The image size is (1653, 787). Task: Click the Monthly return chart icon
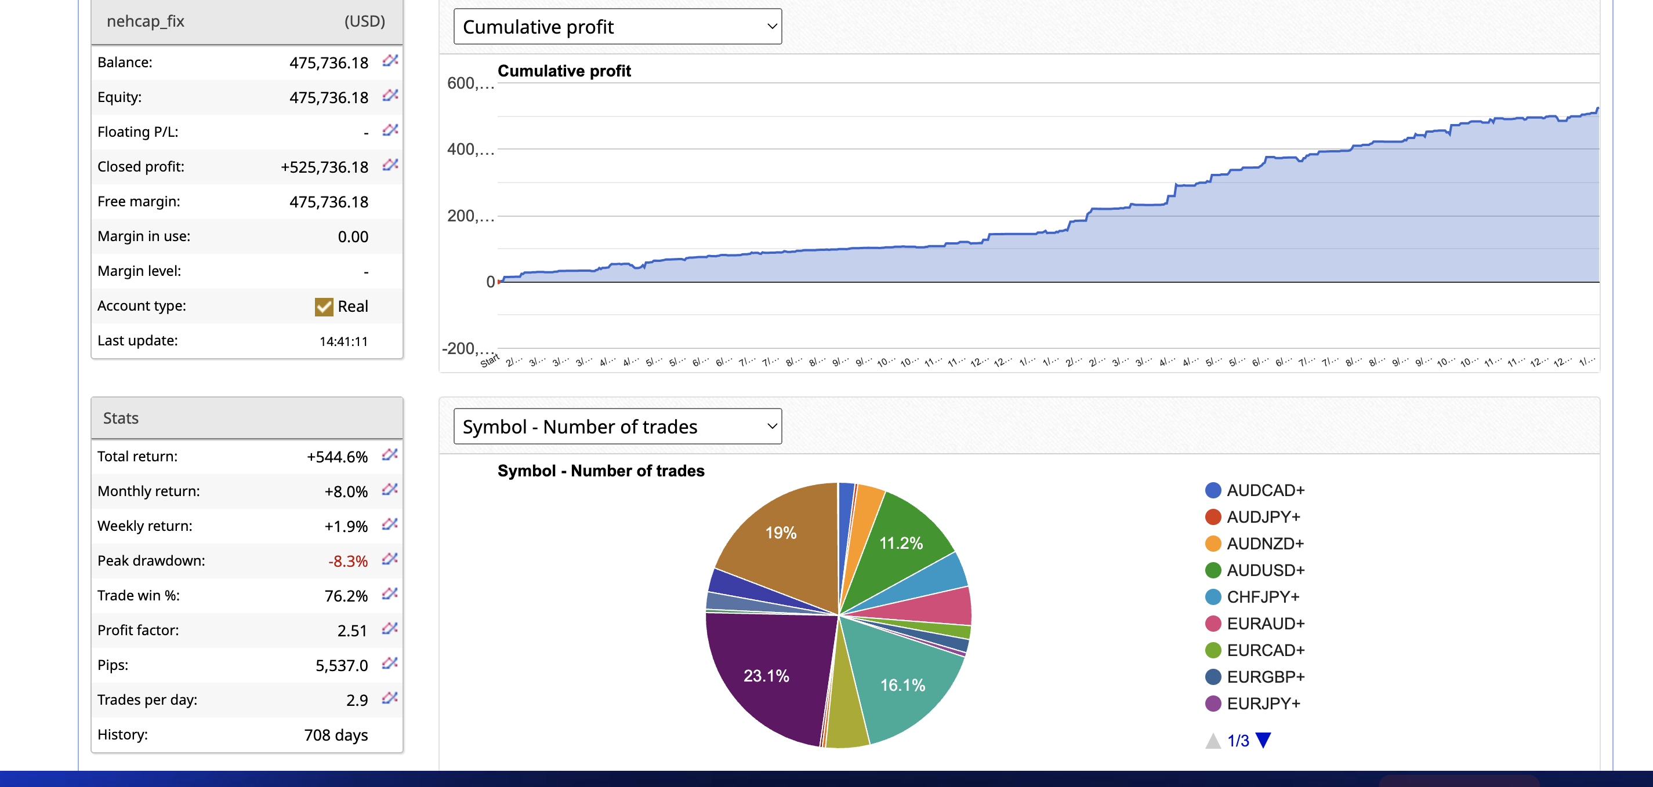pyautogui.click(x=390, y=490)
